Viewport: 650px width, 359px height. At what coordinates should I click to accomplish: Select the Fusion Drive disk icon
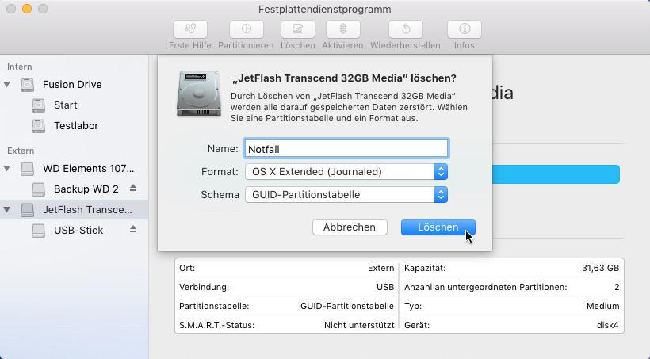tap(28, 85)
